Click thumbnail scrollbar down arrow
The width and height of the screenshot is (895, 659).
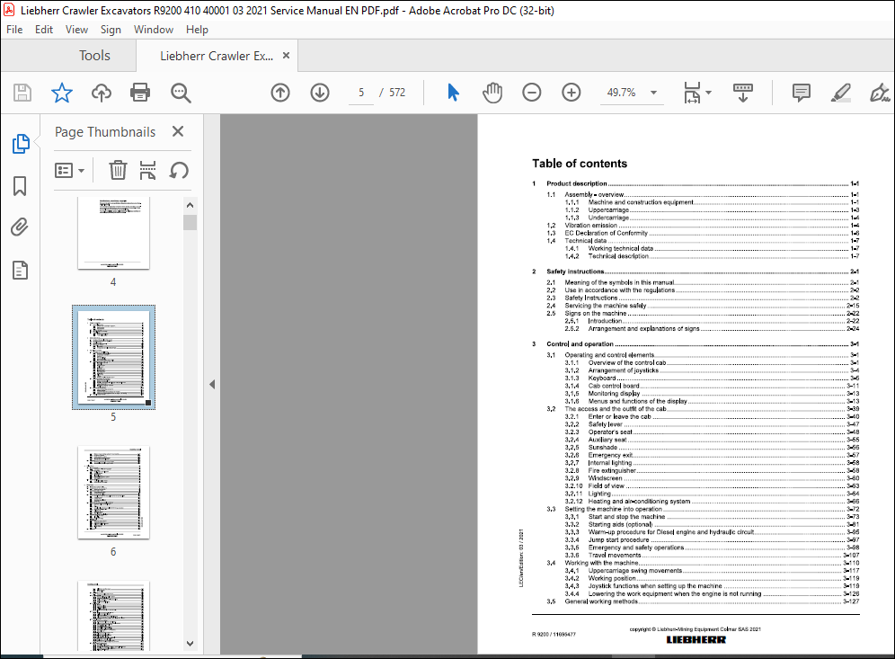pyautogui.click(x=191, y=643)
